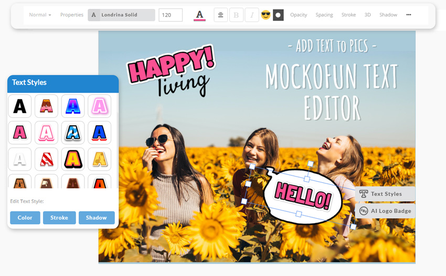Click the dark circle background icon
The width and height of the screenshot is (446, 276).
278,15
